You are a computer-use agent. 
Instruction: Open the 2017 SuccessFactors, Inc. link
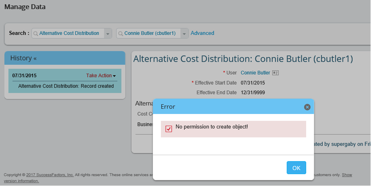point(50,175)
